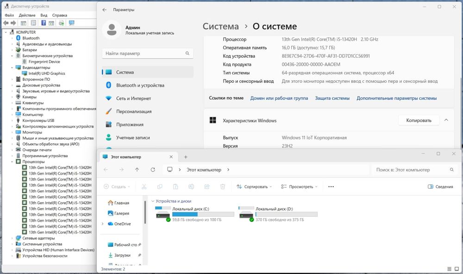Collapse the Устройства и диски group
463x274 pixels.
[x=153, y=201]
